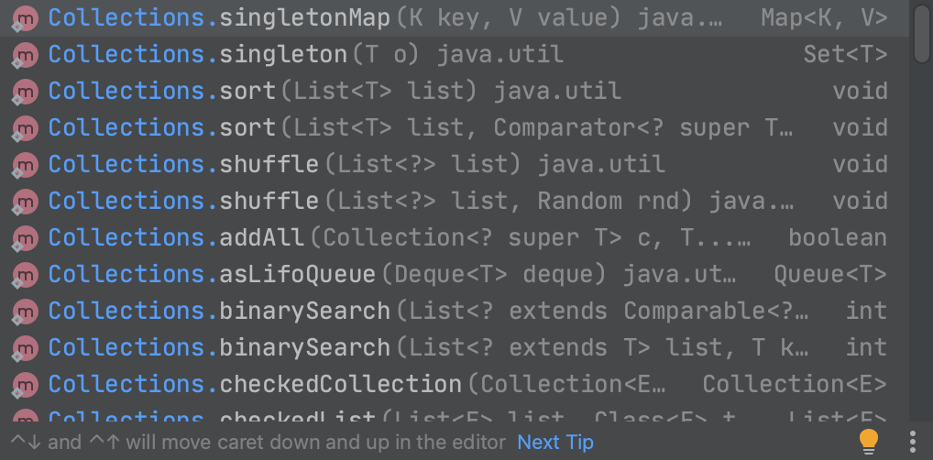This screenshot has height=460, width=933.
Task: Open the vertical three-dots options menu
Action: (x=913, y=442)
